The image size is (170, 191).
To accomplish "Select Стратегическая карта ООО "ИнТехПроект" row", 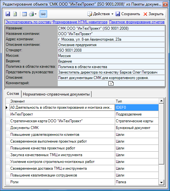I will coord(62,121).
